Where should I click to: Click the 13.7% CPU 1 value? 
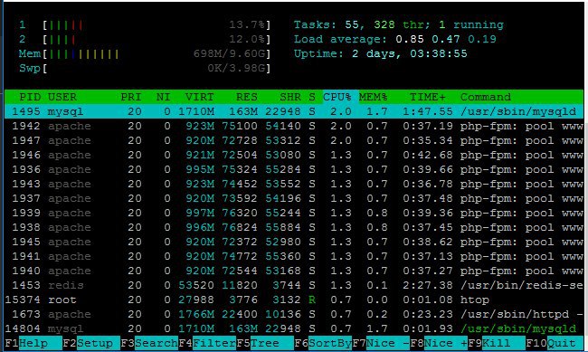coord(247,24)
